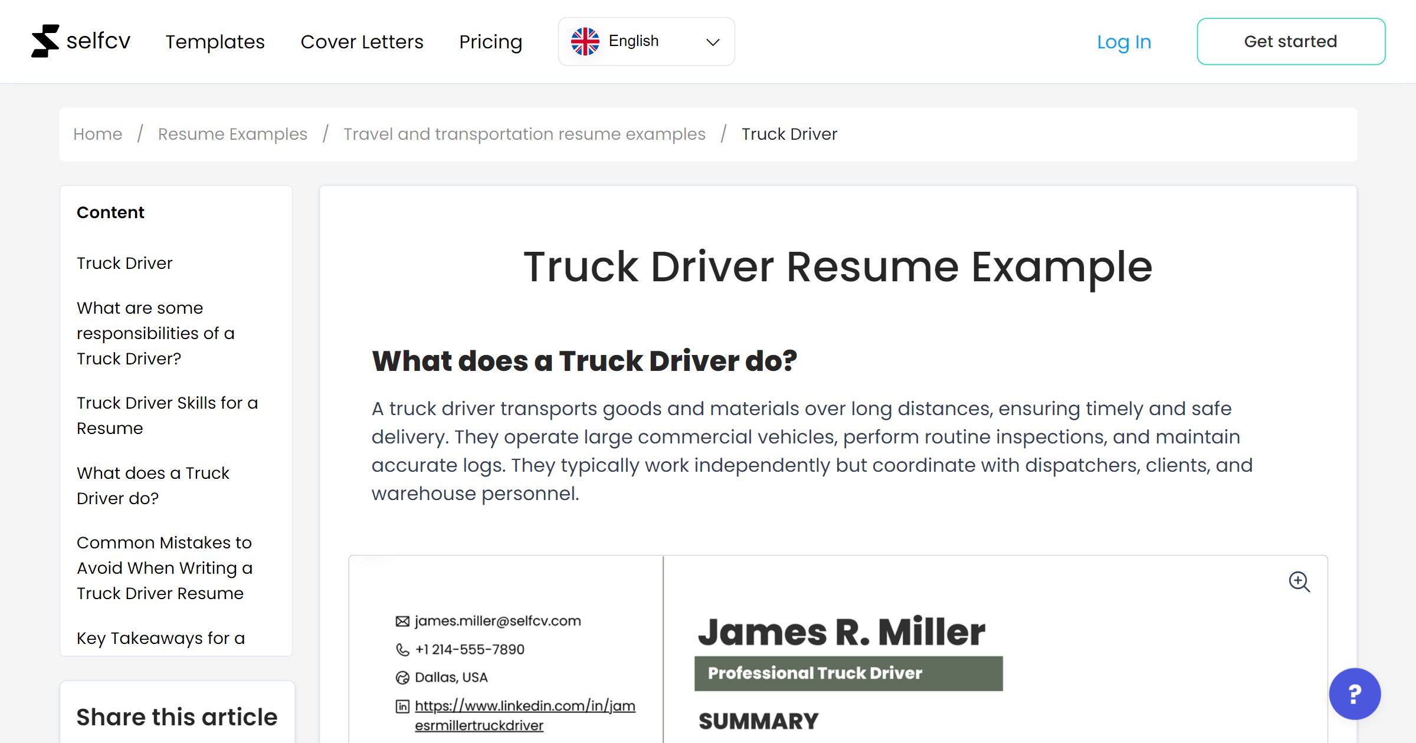Click the Truck Driver Resume Example title

click(x=838, y=267)
